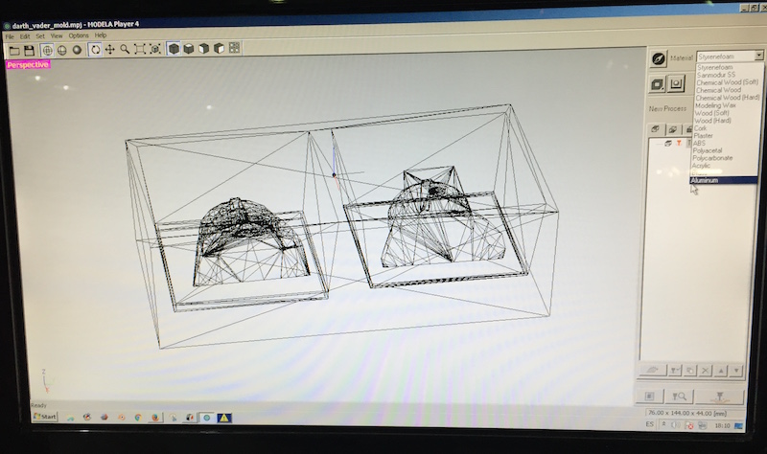Viewport: 767px width, 454px height.
Task: Click the pink Perspective view label
Action: 28,64
